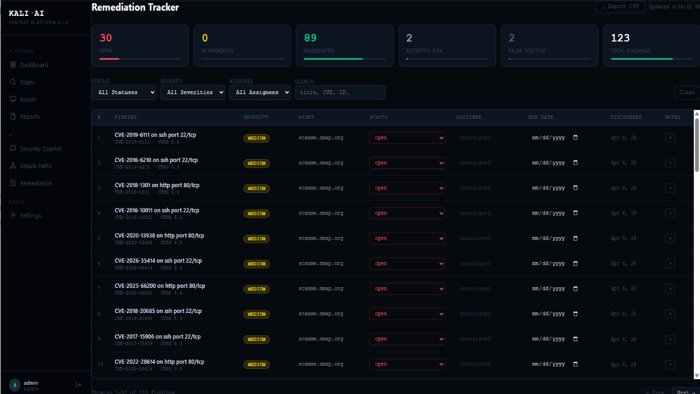Click unassigned assignee for CVE-2022-28614
The height and width of the screenshot is (394, 700).
click(475, 364)
